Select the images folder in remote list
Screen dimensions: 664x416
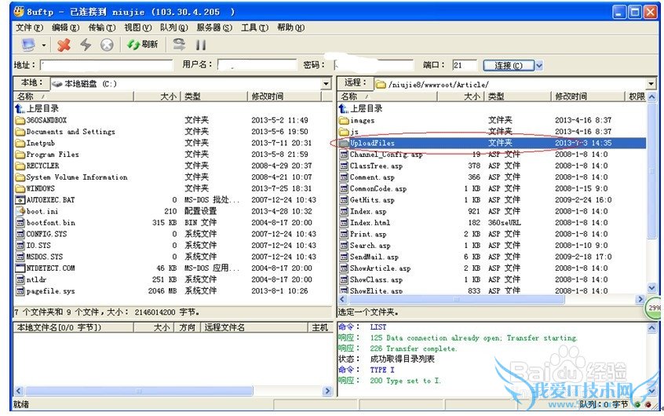[362, 121]
